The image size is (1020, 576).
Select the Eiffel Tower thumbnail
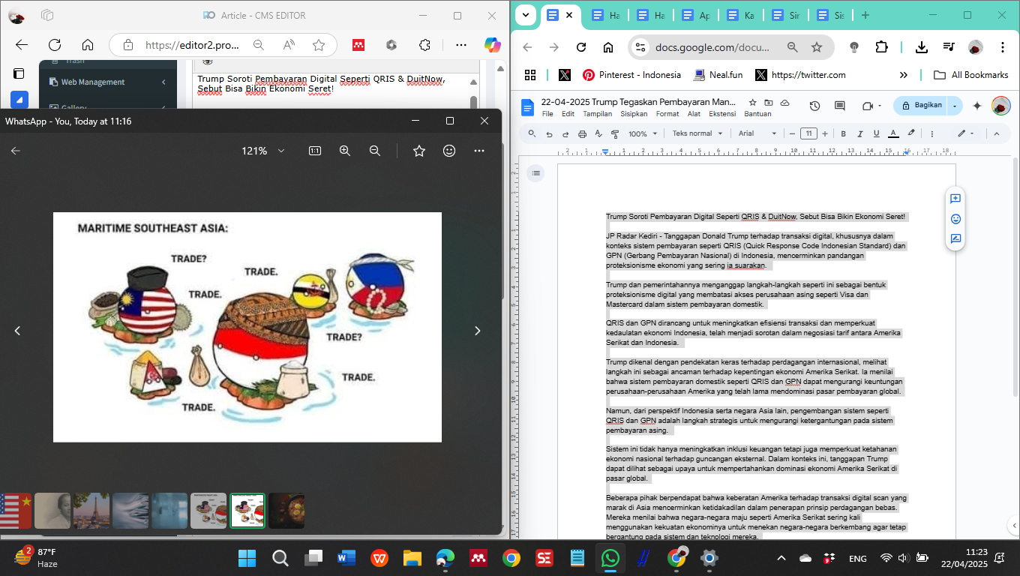click(x=91, y=511)
